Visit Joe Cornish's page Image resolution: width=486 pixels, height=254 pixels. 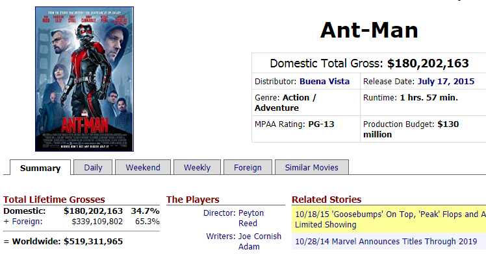coord(260,236)
